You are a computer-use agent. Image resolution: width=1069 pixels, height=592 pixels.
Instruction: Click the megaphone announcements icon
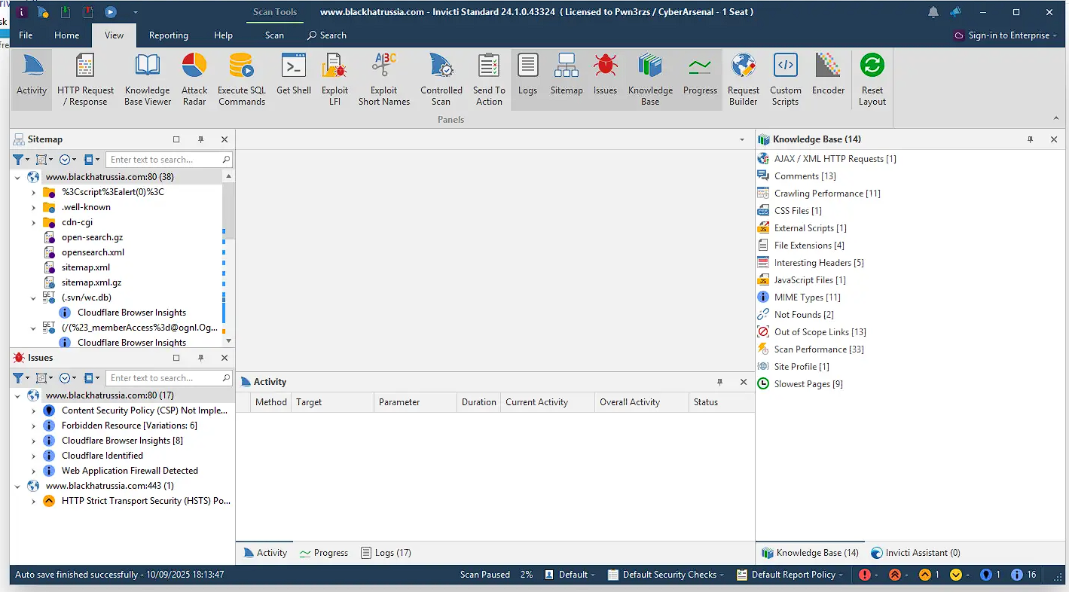955,12
